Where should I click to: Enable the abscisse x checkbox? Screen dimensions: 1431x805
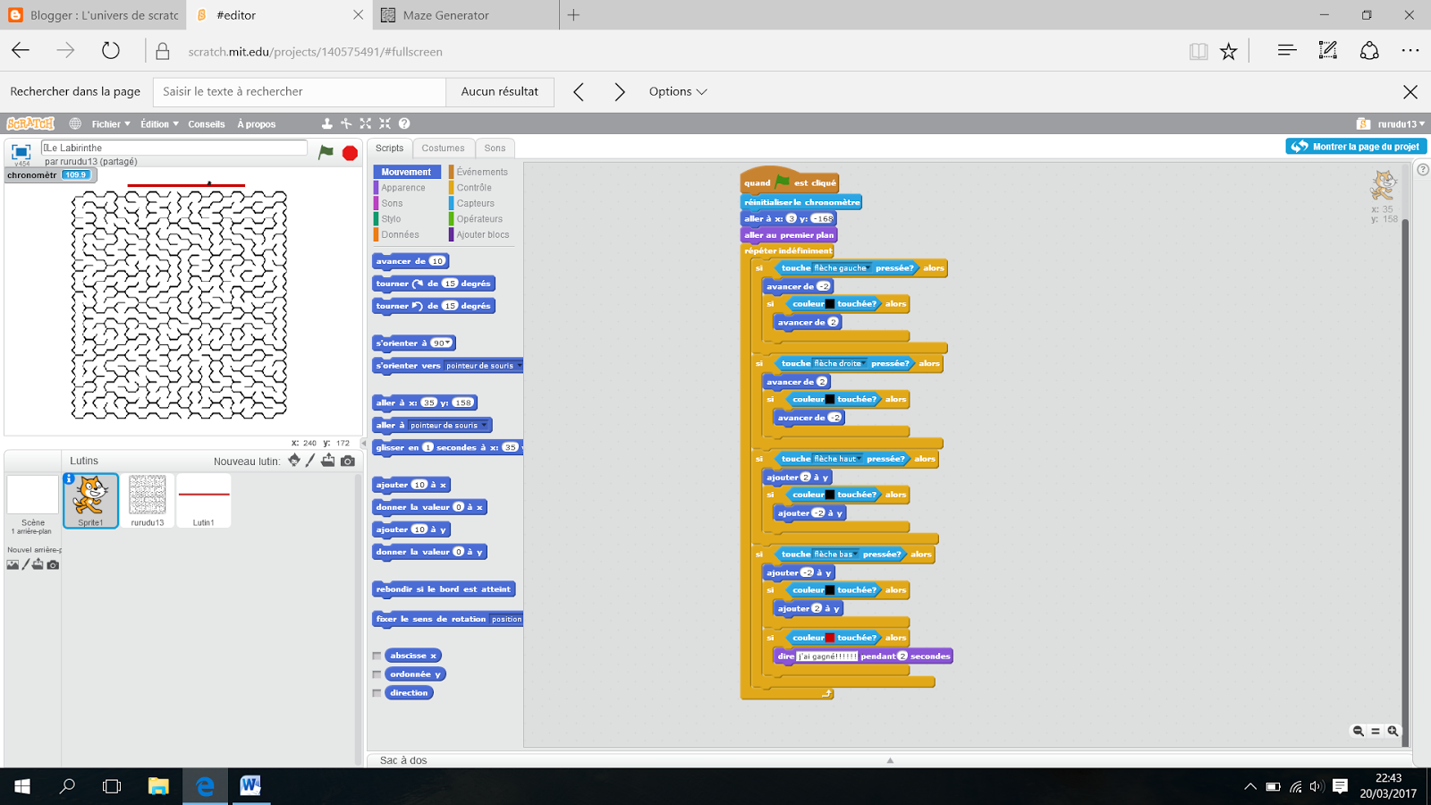(377, 655)
